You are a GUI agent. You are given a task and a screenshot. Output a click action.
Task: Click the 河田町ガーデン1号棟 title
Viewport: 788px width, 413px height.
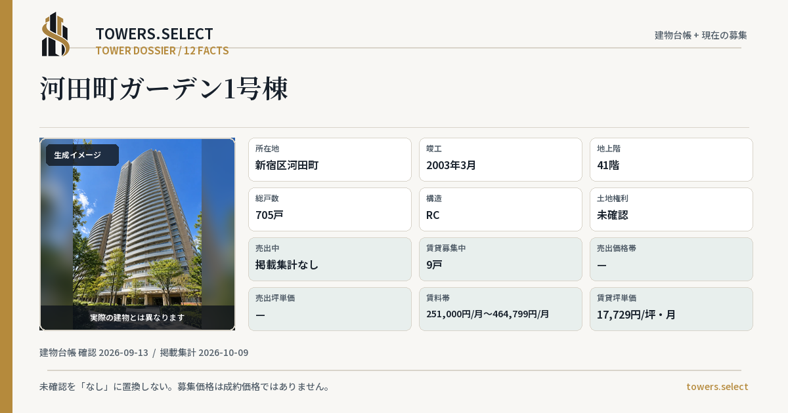pos(164,89)
